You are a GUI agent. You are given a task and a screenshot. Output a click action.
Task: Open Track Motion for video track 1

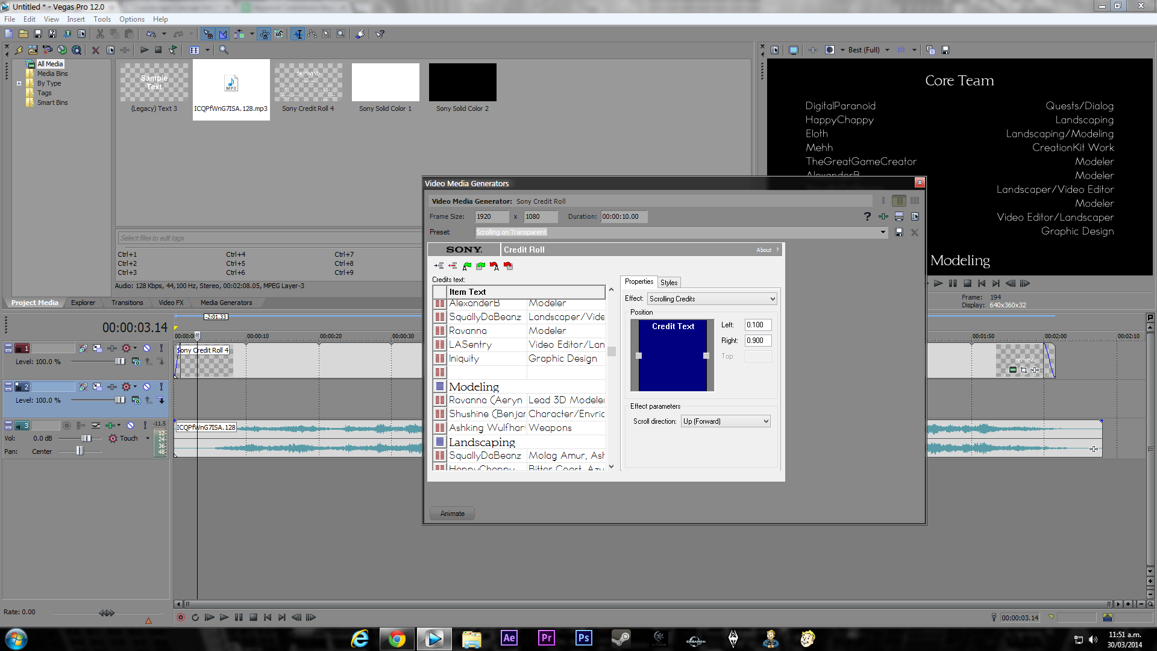(97, 348)
